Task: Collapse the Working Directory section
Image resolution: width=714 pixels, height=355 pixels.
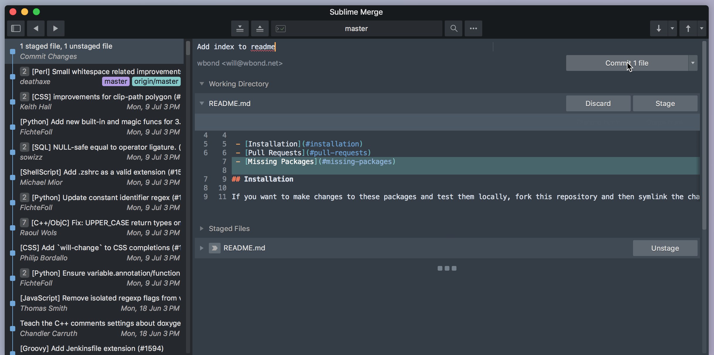Action: point(202,84)
